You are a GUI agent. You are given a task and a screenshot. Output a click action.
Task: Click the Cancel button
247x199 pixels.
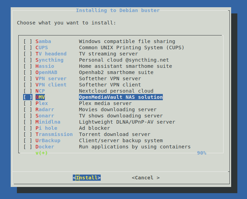pyautogui.click(x=146, y=178)
